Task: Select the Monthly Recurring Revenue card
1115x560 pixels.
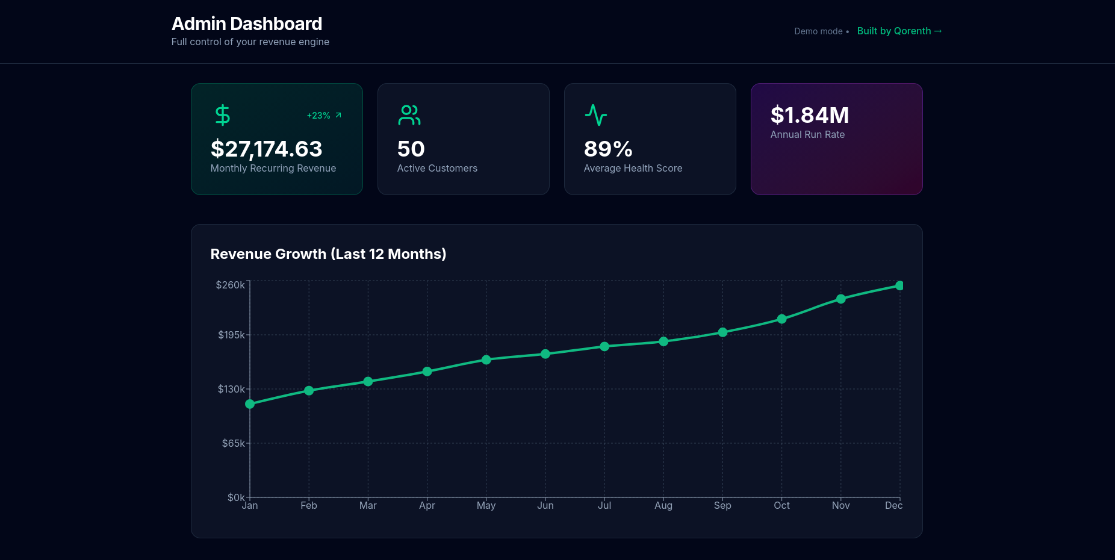Action: 277,139
